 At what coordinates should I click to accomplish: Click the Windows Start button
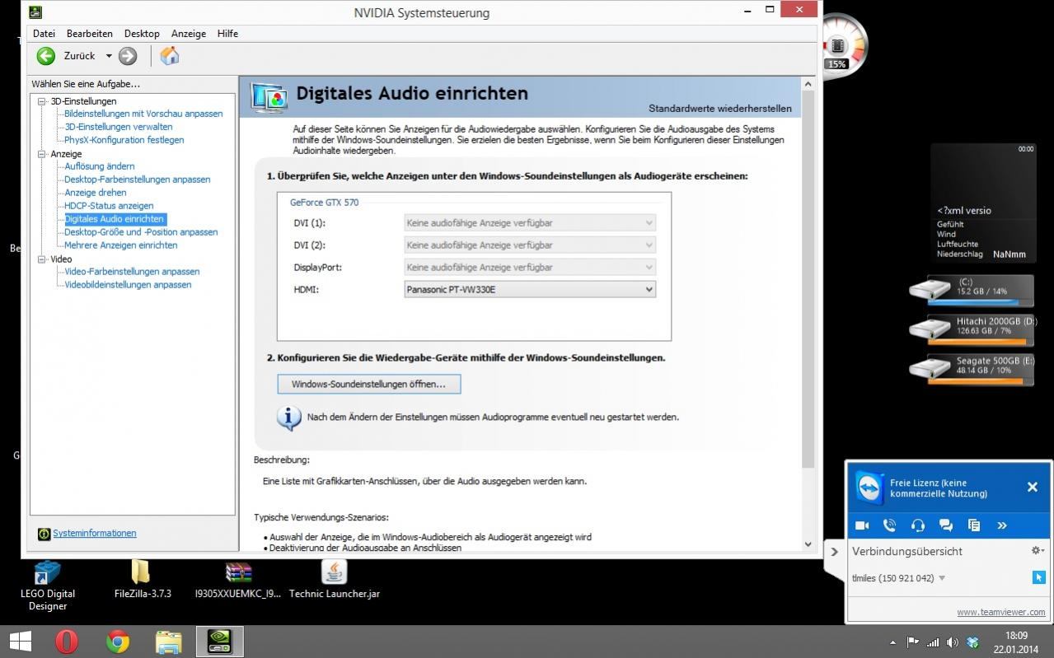(x=20, y=642)
